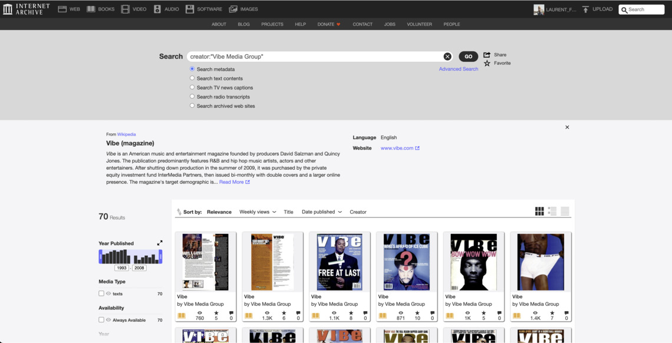Open the Advanced Search link
Screen dimensions: 672x343
click(458, 69)
